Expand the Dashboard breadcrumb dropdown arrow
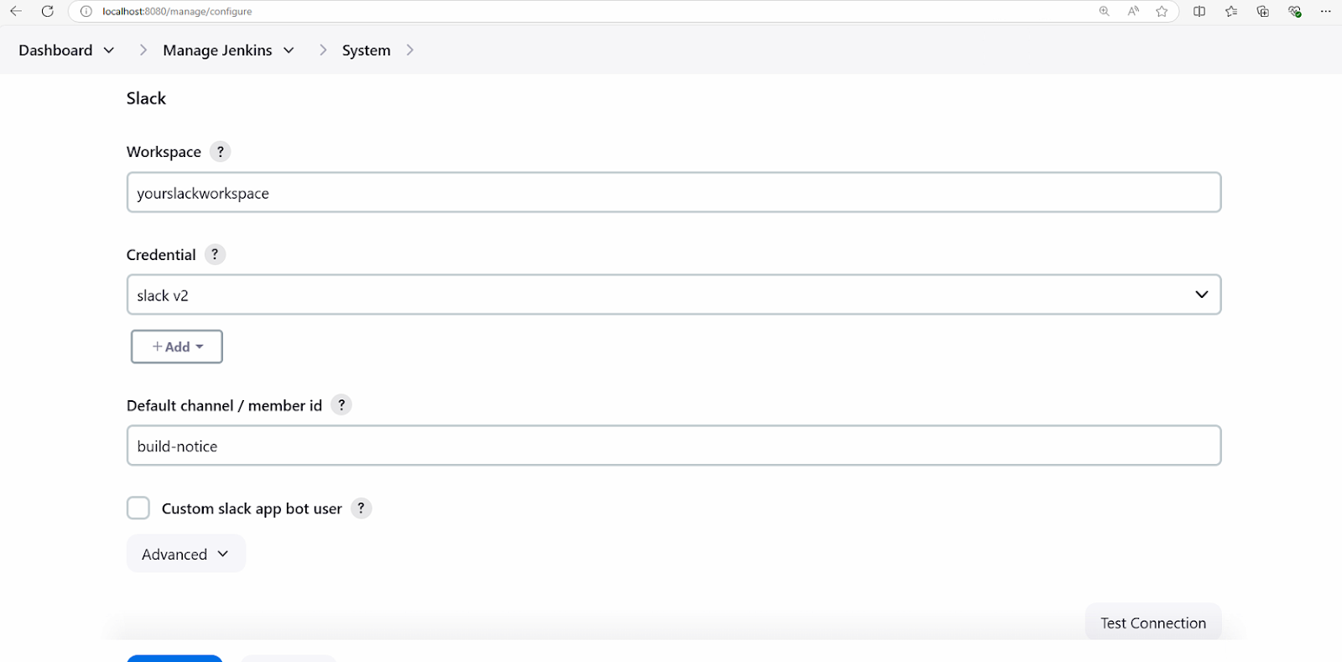Screen dimensions: 1342x662 click(109, 50)
